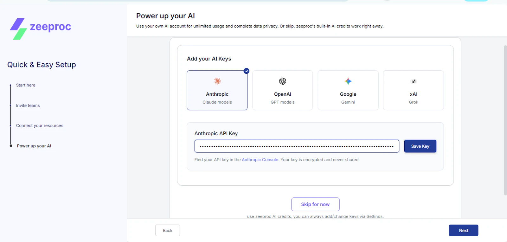Click Skip for now button
The image size is (507, 242).
pyautogui.click(x=315, y=204)
